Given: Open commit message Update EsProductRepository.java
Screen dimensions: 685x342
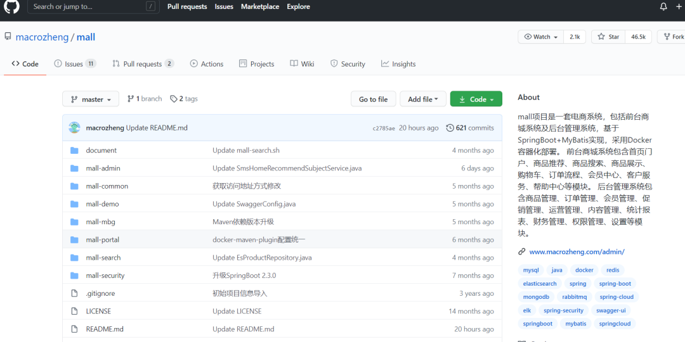Looking at the screenshot, I should pyautogui.click(x=262, y=258).
